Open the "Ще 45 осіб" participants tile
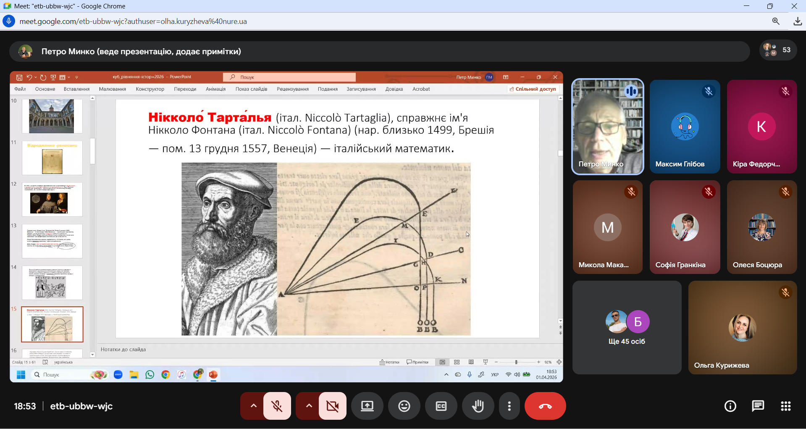 pyautogui.click(x=627, y=327)
